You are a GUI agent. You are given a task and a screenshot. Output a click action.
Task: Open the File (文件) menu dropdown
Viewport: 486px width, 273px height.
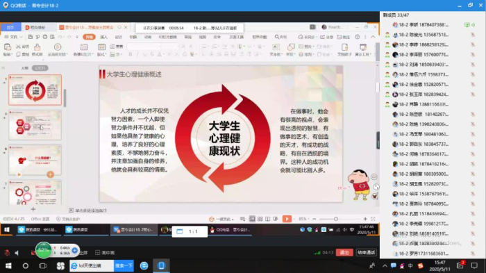tap(14, 37)
